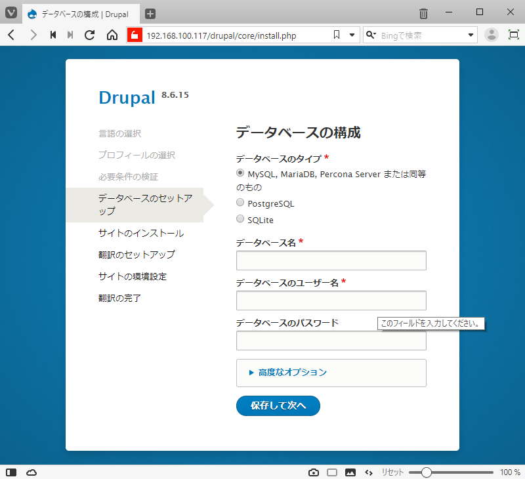Capture page with camera icon
Viewport: 525px width, 479px height.
[x=314, y=472]
